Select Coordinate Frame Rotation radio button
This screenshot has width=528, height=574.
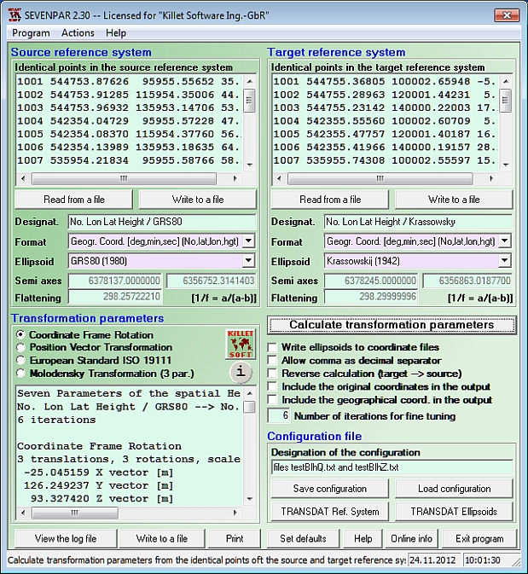20,335
